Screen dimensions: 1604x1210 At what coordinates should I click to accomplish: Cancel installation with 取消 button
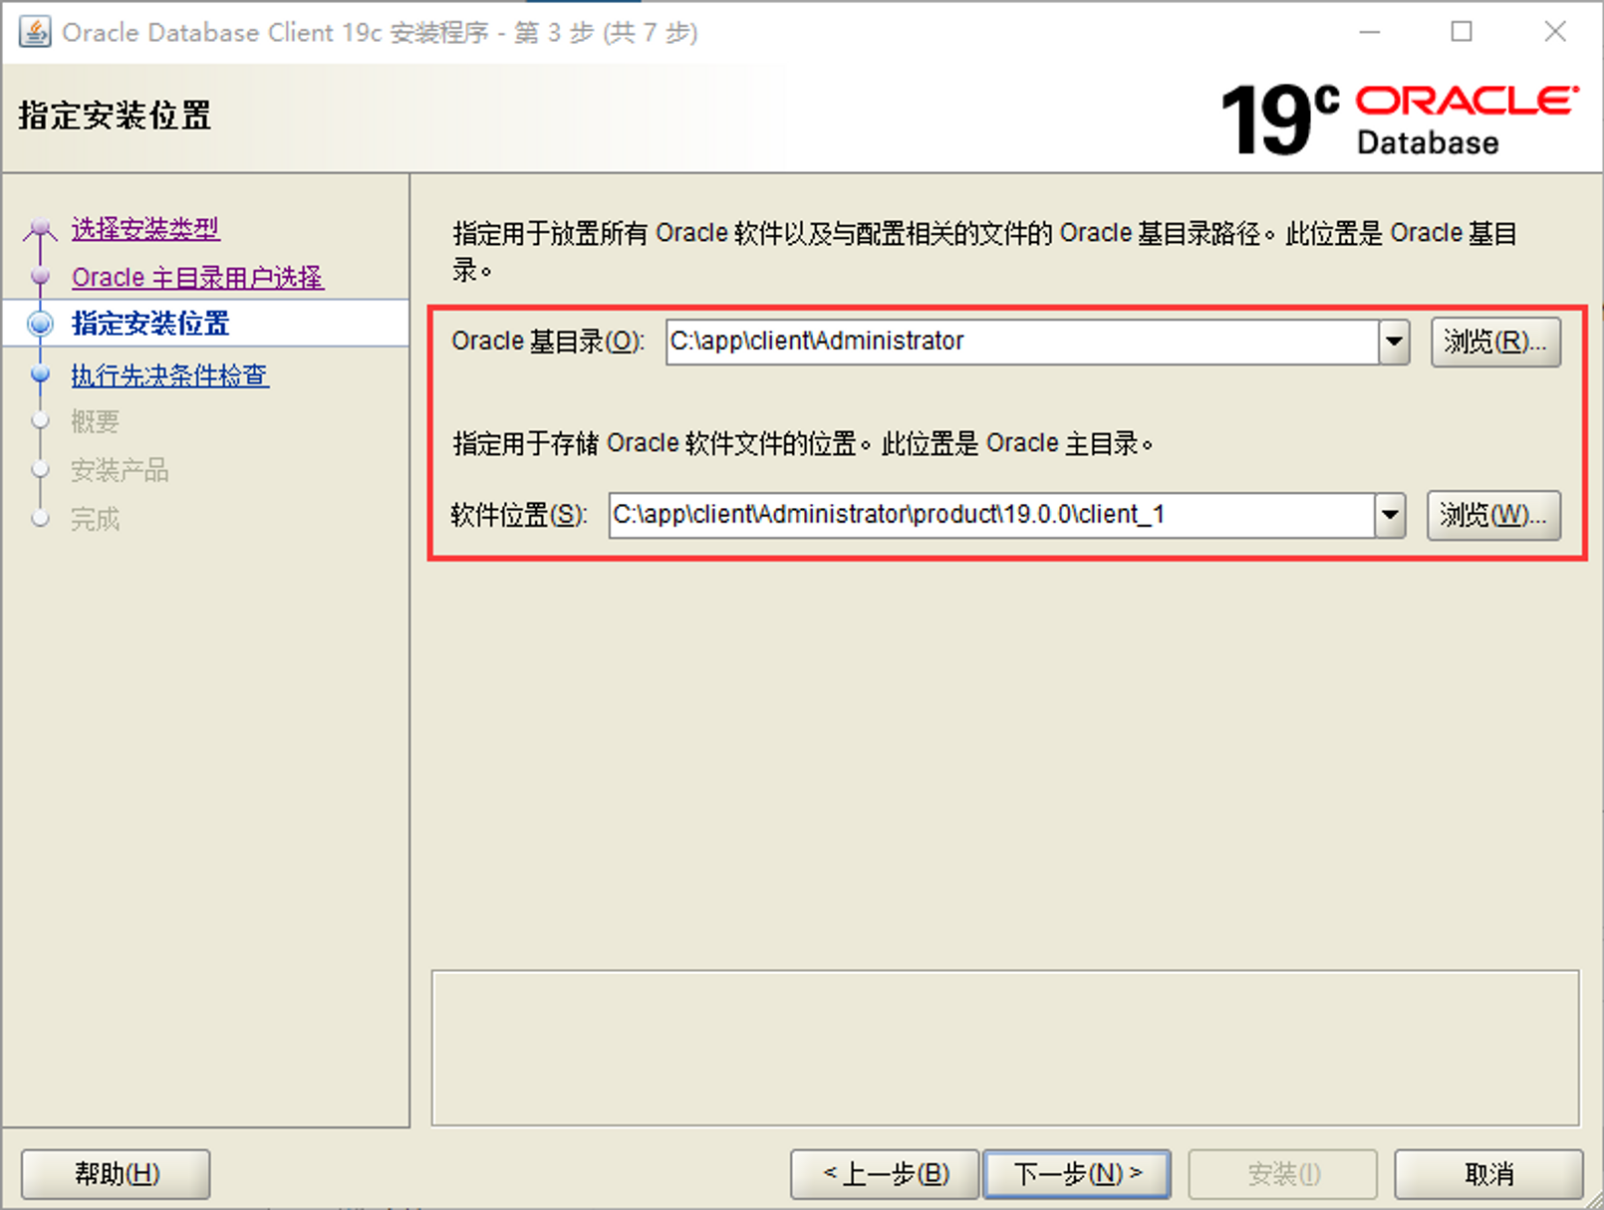(x=1488, y=1174)
